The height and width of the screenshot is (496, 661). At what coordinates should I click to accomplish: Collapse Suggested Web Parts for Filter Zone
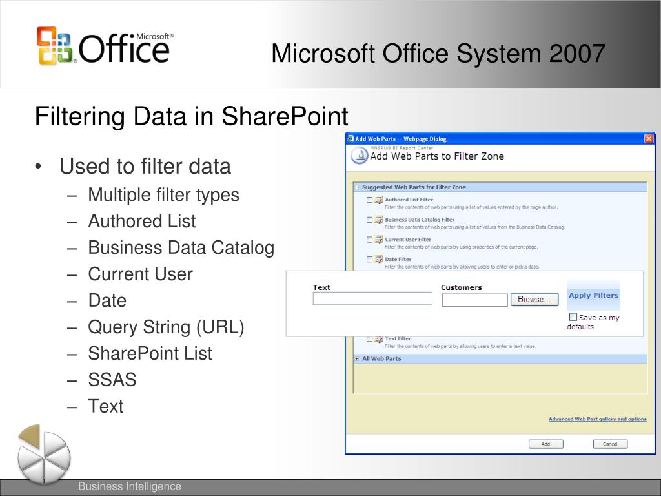click(356, 187)
